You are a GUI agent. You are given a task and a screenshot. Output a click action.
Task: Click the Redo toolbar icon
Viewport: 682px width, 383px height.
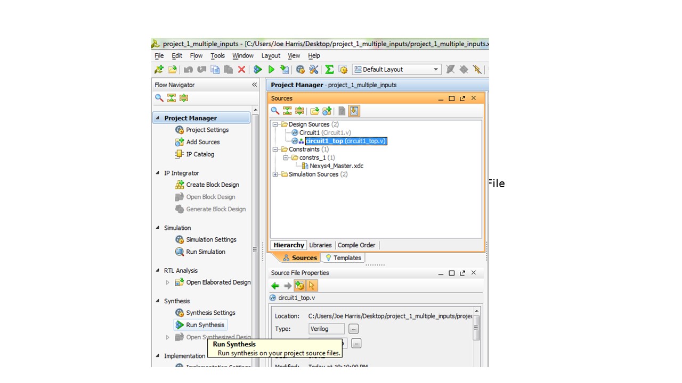[201, 69]
